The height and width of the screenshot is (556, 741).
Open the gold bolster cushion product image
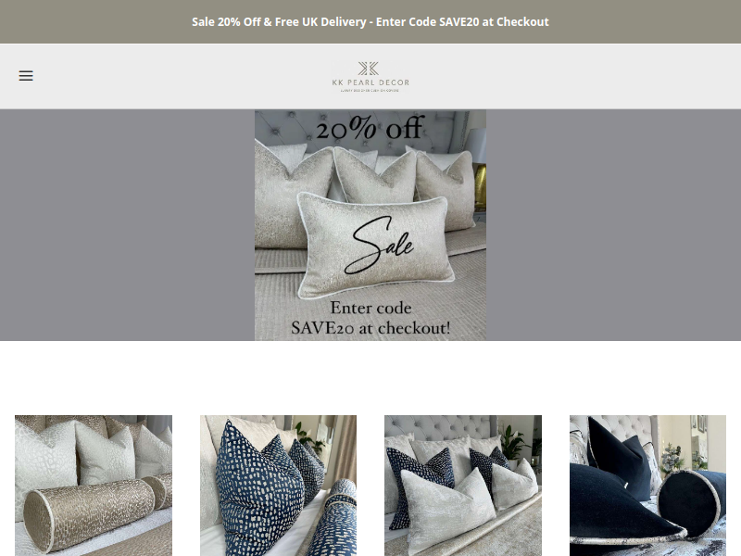click(x=94, y=486)
